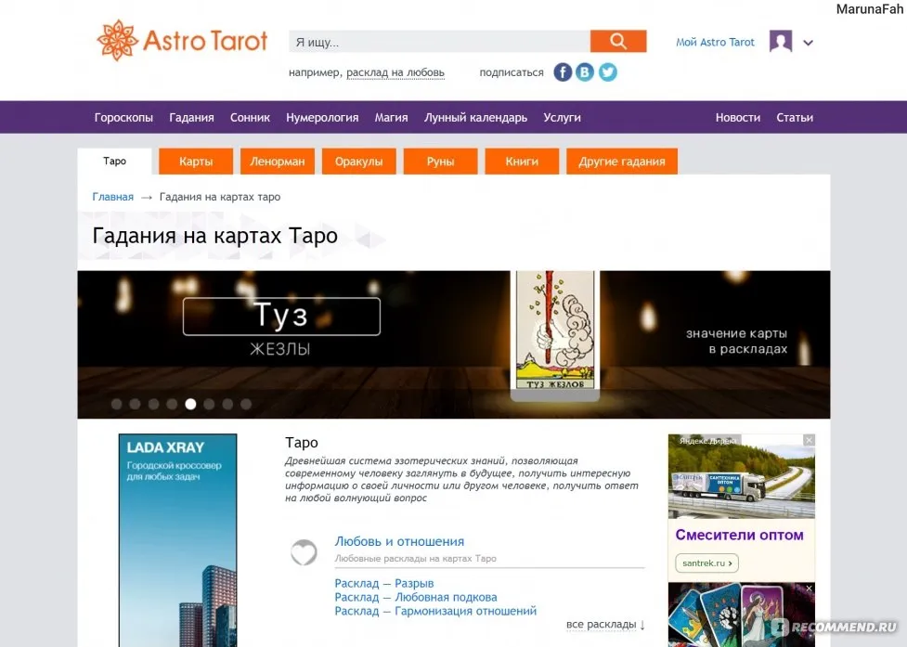Viewport: 907px width, 647px height.
Task: Select the seventh banner slide dot
Action: 227,404
